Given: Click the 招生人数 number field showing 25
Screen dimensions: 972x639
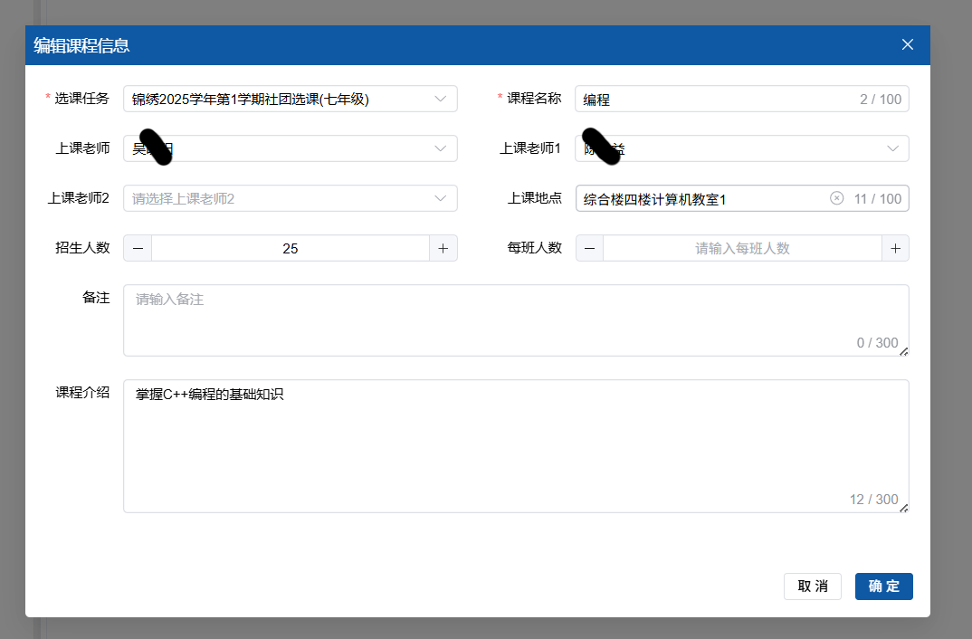Looking at the screenshot, I should click(290, 248).
